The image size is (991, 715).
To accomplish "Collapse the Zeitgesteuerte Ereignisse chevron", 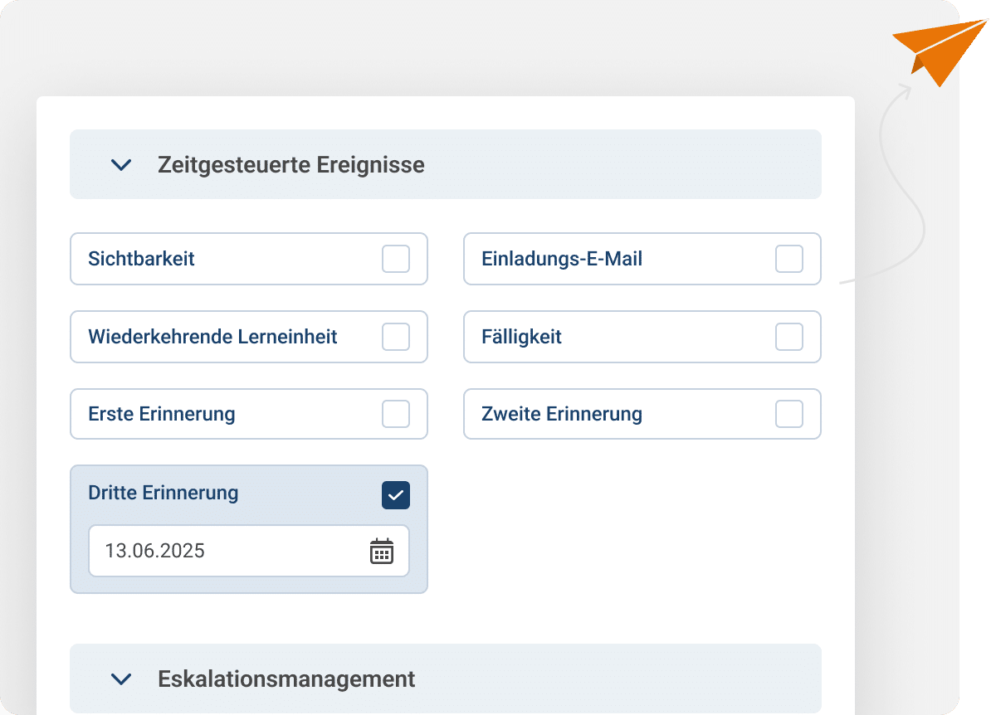I will [121, 166].
